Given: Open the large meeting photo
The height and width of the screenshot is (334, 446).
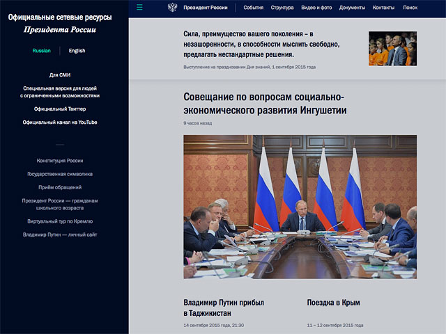Looking at the screenshot, I should [x=300, y=207].
